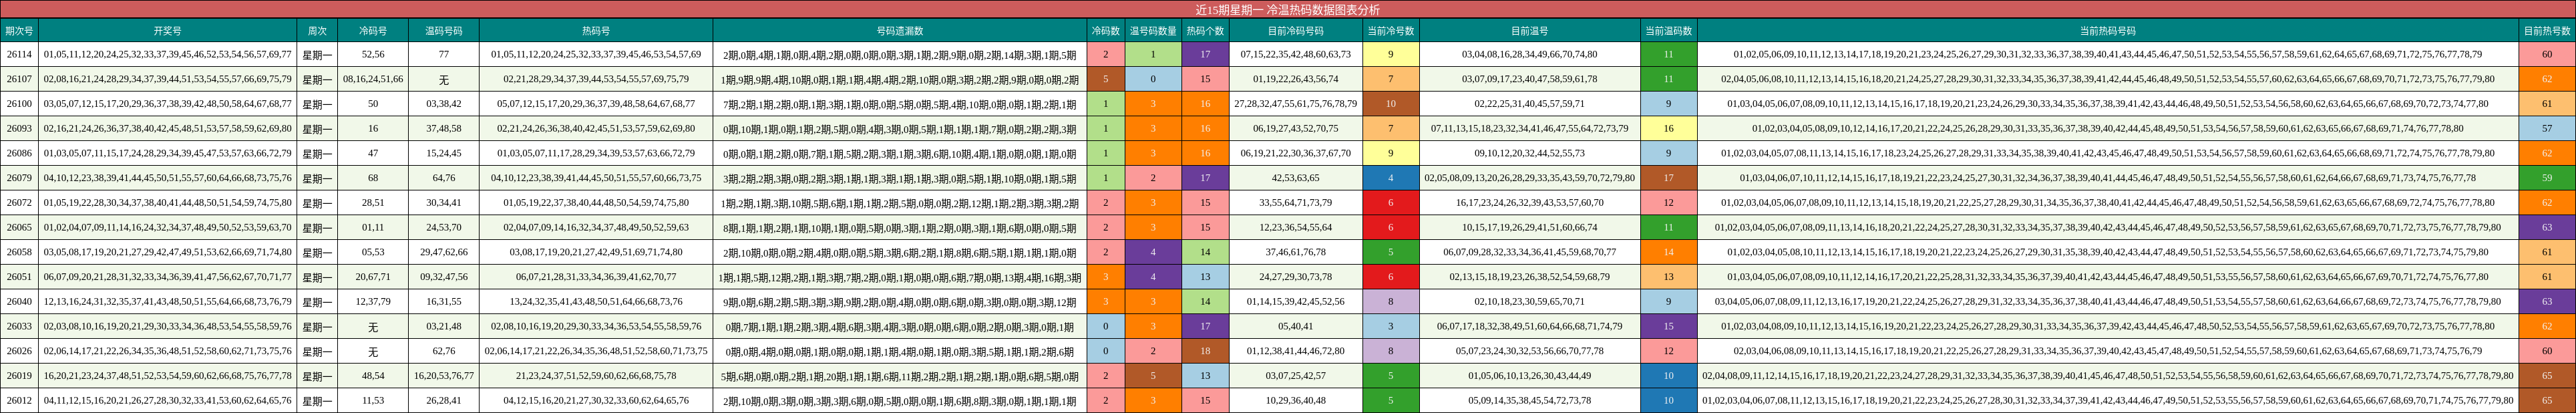Click cold code cell '08,16,24,51,66'
Viewport: 2576px width, 413px height.
coord(373,79)
